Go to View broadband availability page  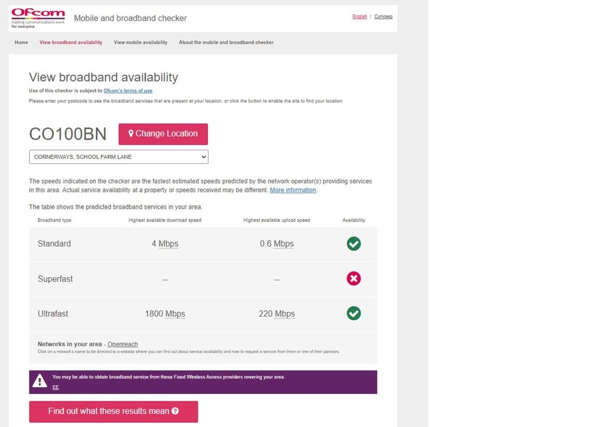point(71,42)
